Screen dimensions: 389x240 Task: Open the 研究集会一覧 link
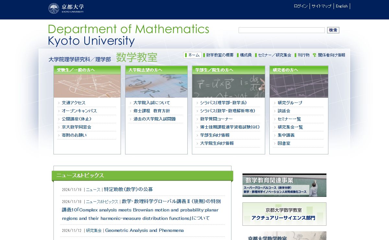click(x=290, y=127)
